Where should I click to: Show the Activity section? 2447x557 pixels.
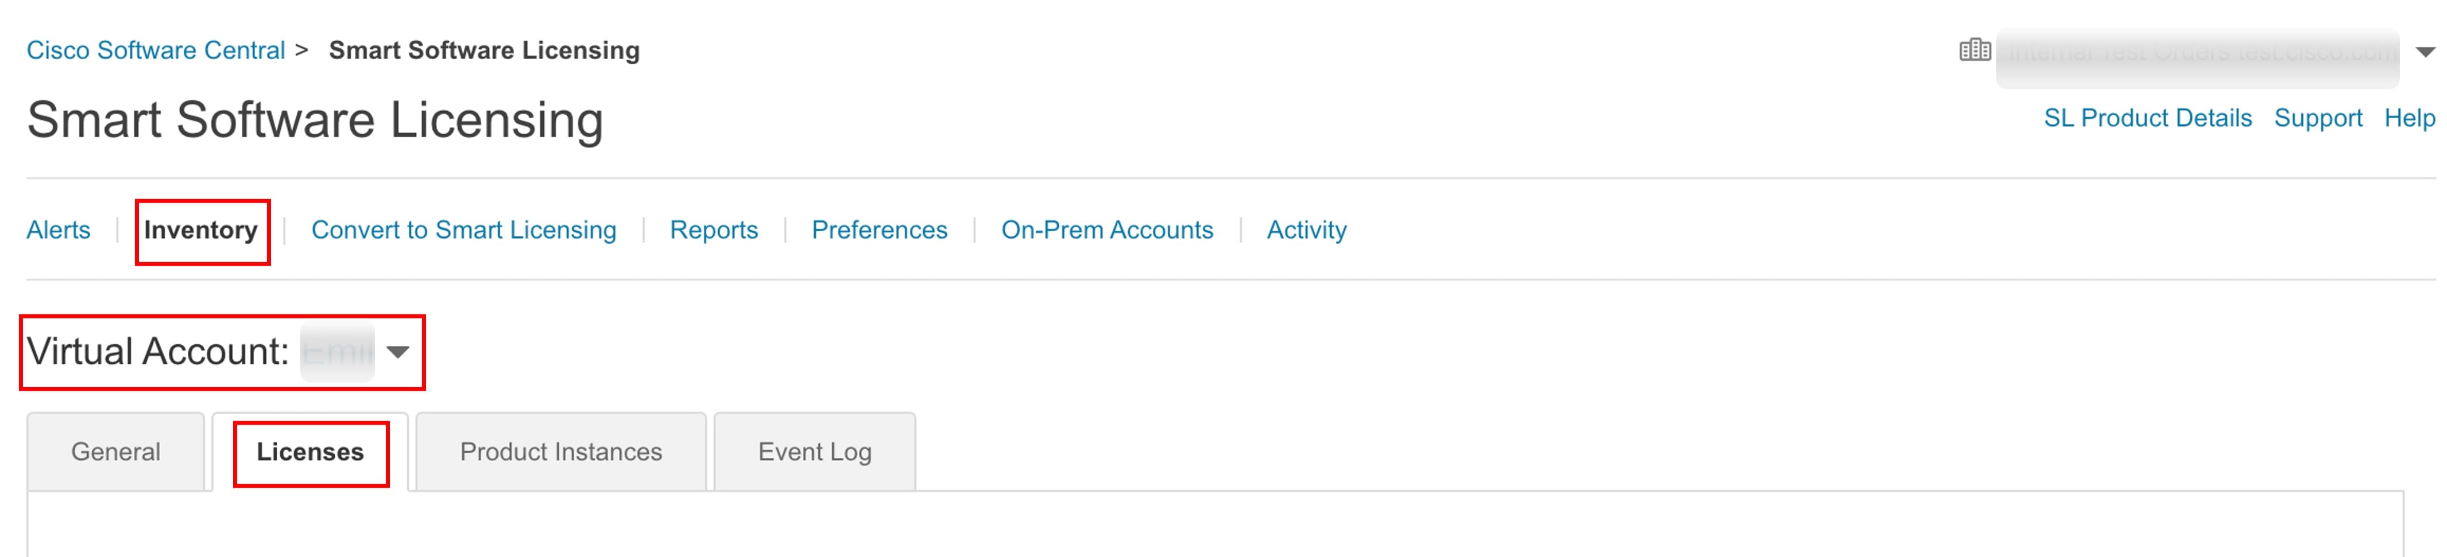(1306, 231)
